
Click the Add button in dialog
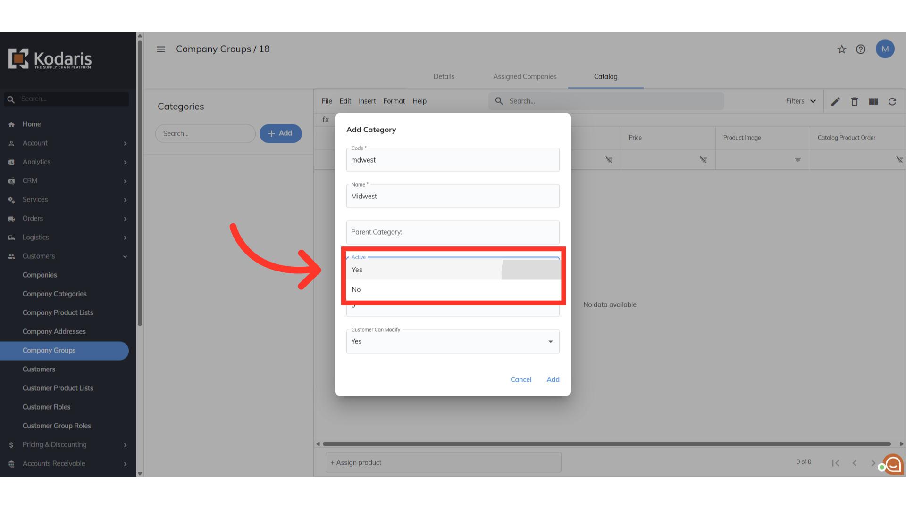coord(553,379)
